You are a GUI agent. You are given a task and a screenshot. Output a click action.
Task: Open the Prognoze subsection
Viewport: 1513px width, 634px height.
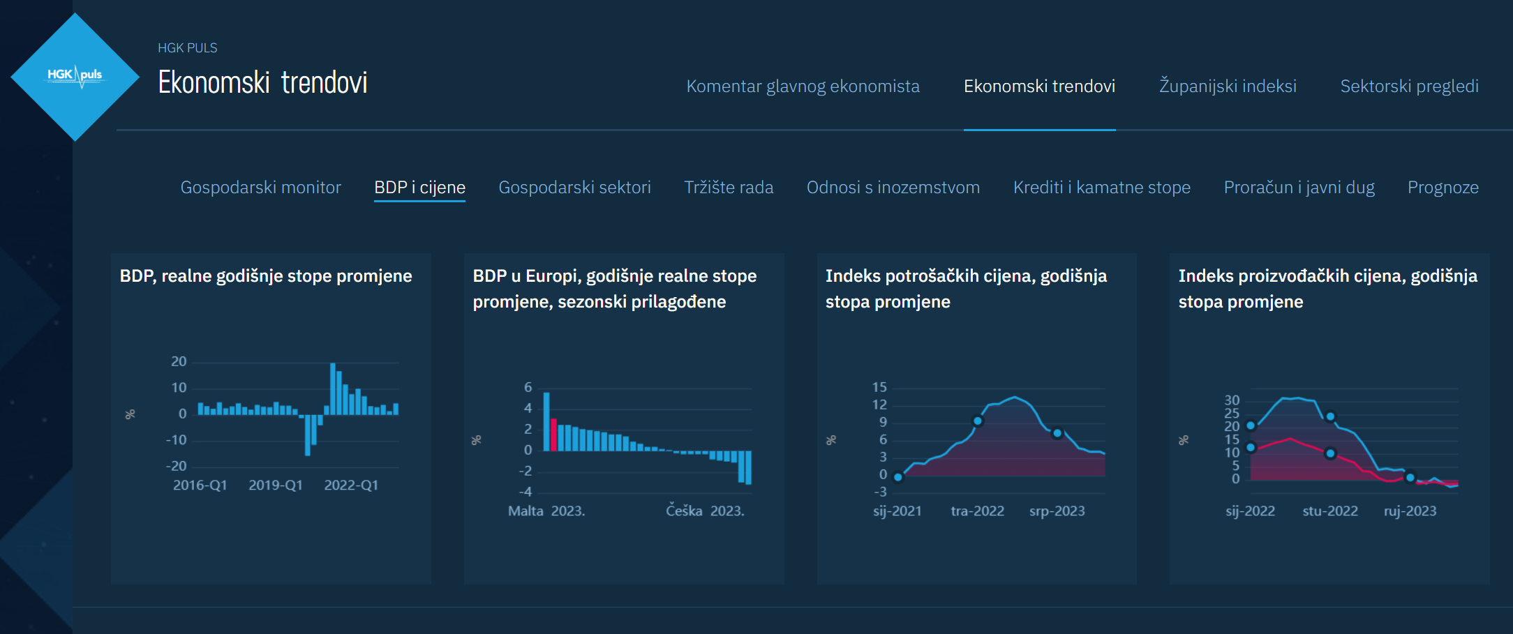[1443, 188]
